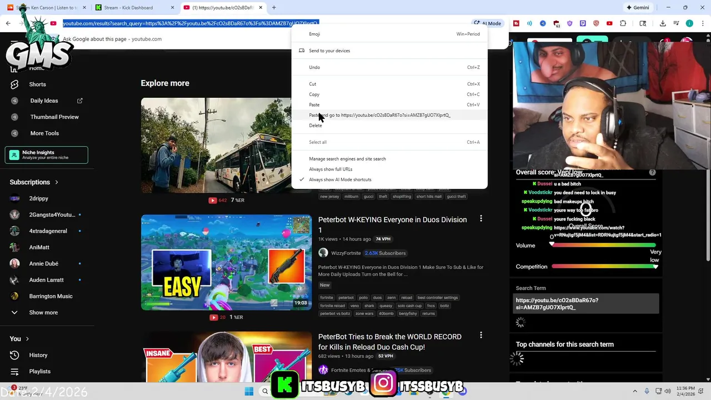Click the blue sound-waves extension icon
711x400 pixels.
click(529, 23)
